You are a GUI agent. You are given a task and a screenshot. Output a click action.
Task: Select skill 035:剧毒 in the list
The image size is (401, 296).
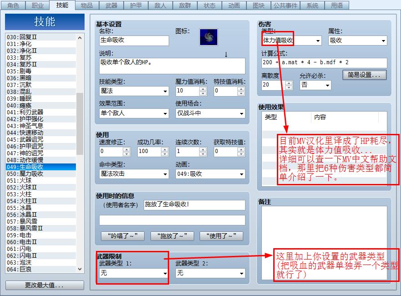(x=41, y=71)
